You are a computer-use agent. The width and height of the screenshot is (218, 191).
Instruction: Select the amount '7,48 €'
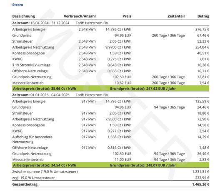[204, 148]
